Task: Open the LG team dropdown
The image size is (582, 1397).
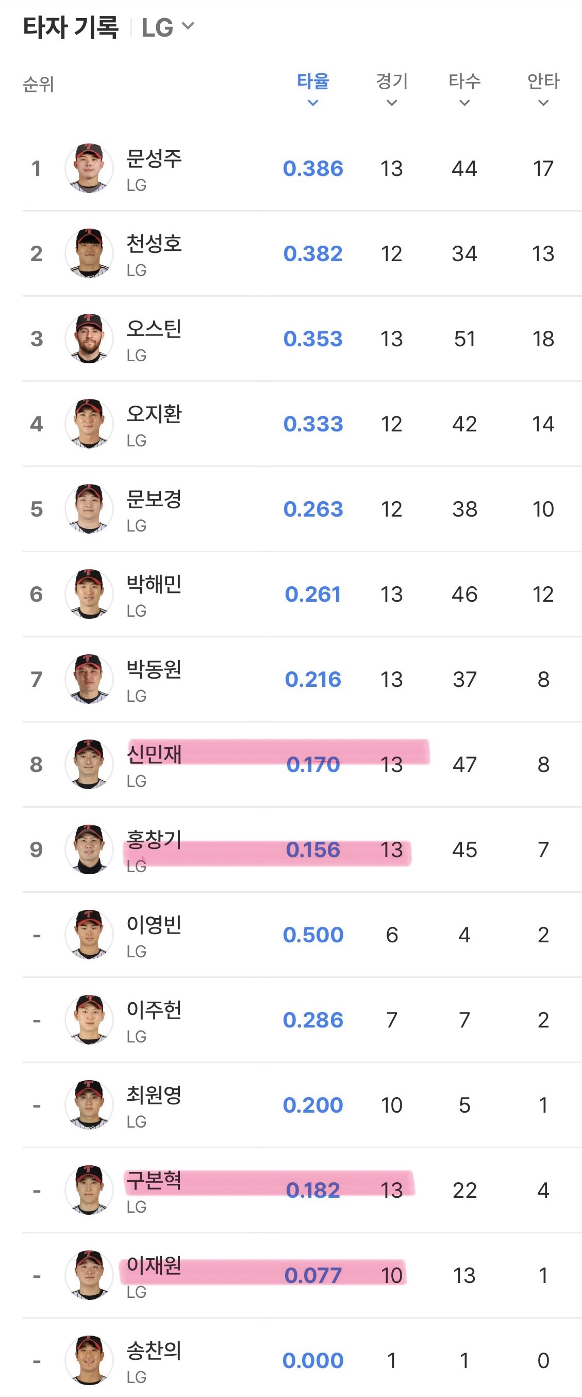Action: [x=167, y=27]
